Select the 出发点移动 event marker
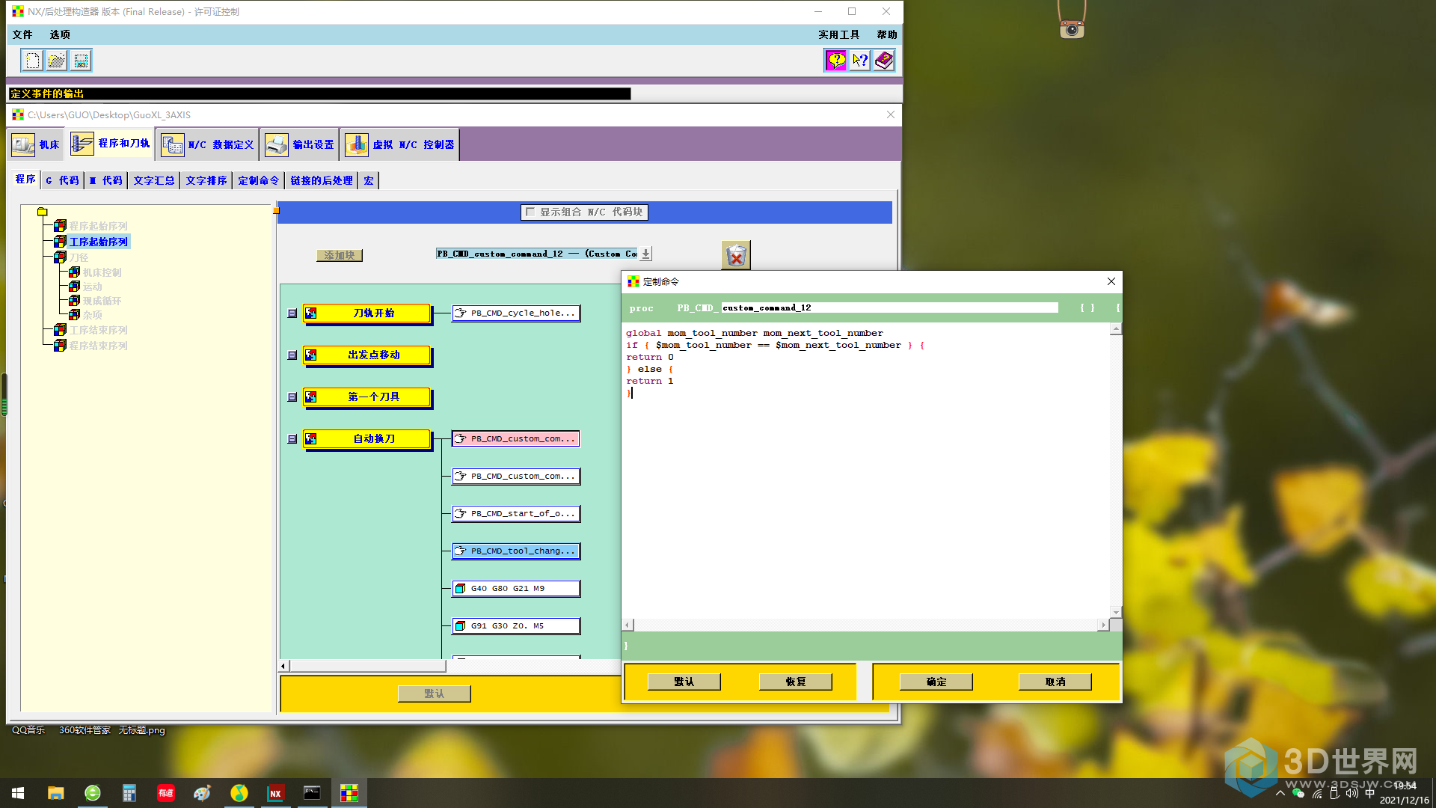The height and width of the screenshot is (808, 1436). pos(366,355)
